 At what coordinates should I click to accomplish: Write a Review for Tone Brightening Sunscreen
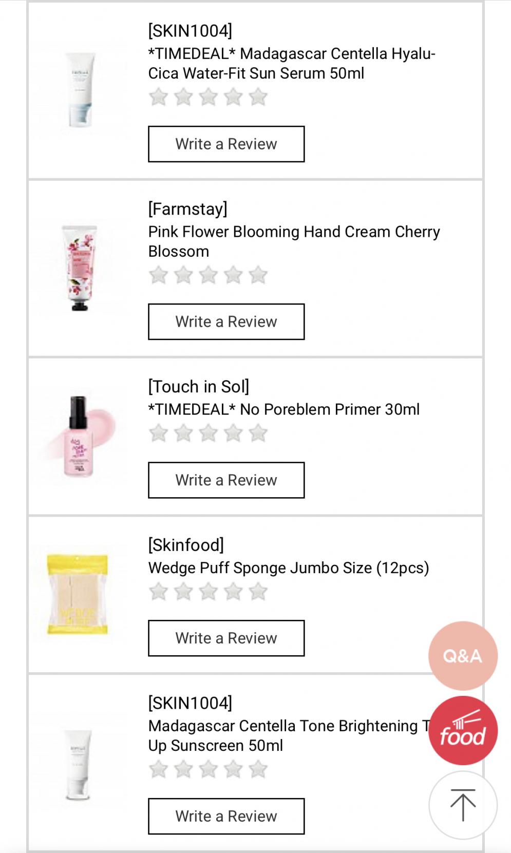[226, 816]
